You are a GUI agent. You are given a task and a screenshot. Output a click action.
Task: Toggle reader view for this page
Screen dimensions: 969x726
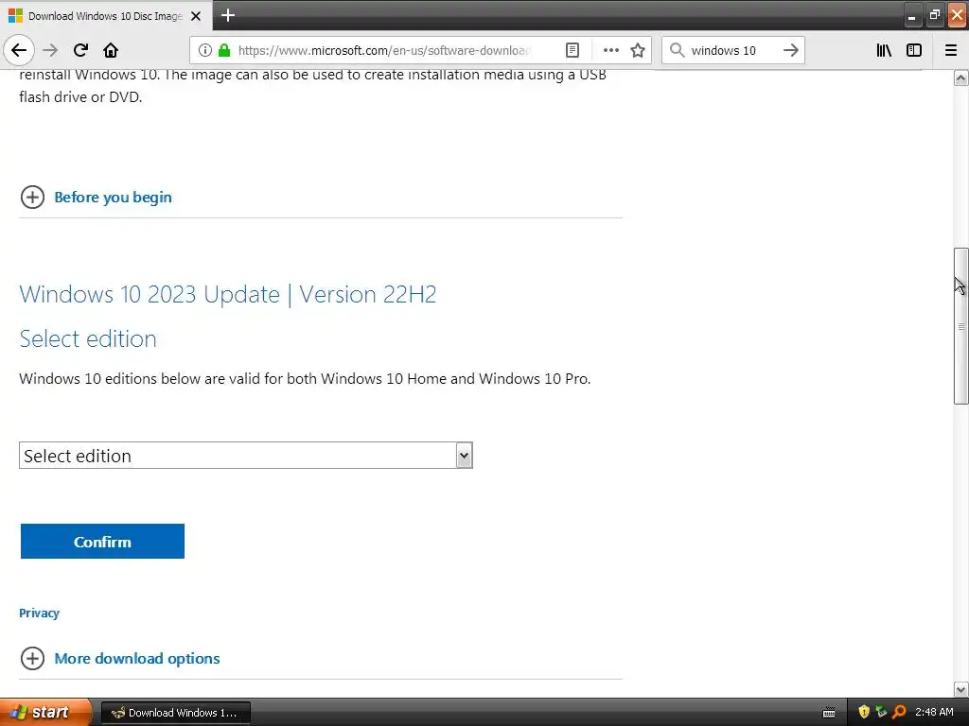[x=573, y=50]
